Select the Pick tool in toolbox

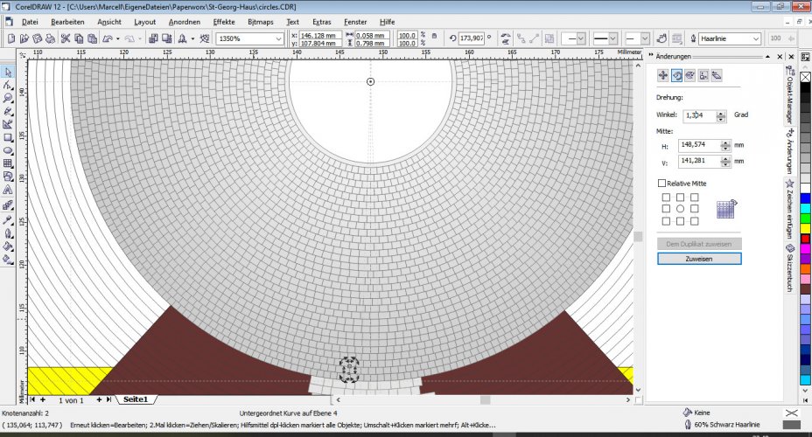(8, 72)
